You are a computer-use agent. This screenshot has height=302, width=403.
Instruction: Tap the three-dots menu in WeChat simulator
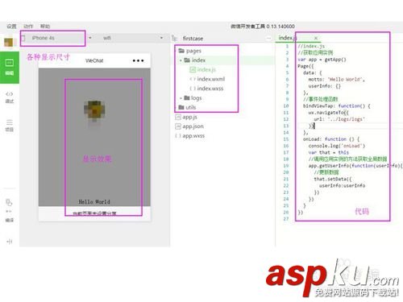click(x=138, y=60)
